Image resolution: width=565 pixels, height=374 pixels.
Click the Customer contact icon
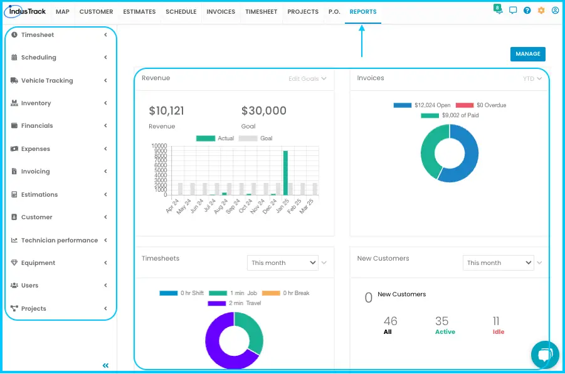pos(14,217)
